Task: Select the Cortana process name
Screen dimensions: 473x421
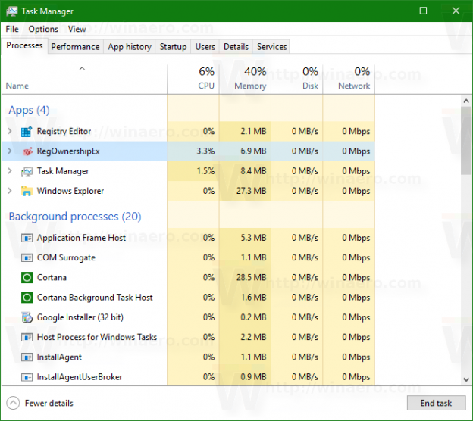Action: point(52,277)
